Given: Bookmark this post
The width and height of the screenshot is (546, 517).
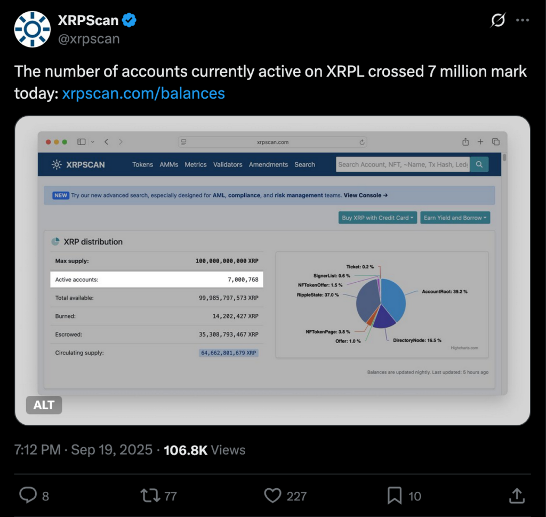Looking at the screenshot, I should [395, 496].
